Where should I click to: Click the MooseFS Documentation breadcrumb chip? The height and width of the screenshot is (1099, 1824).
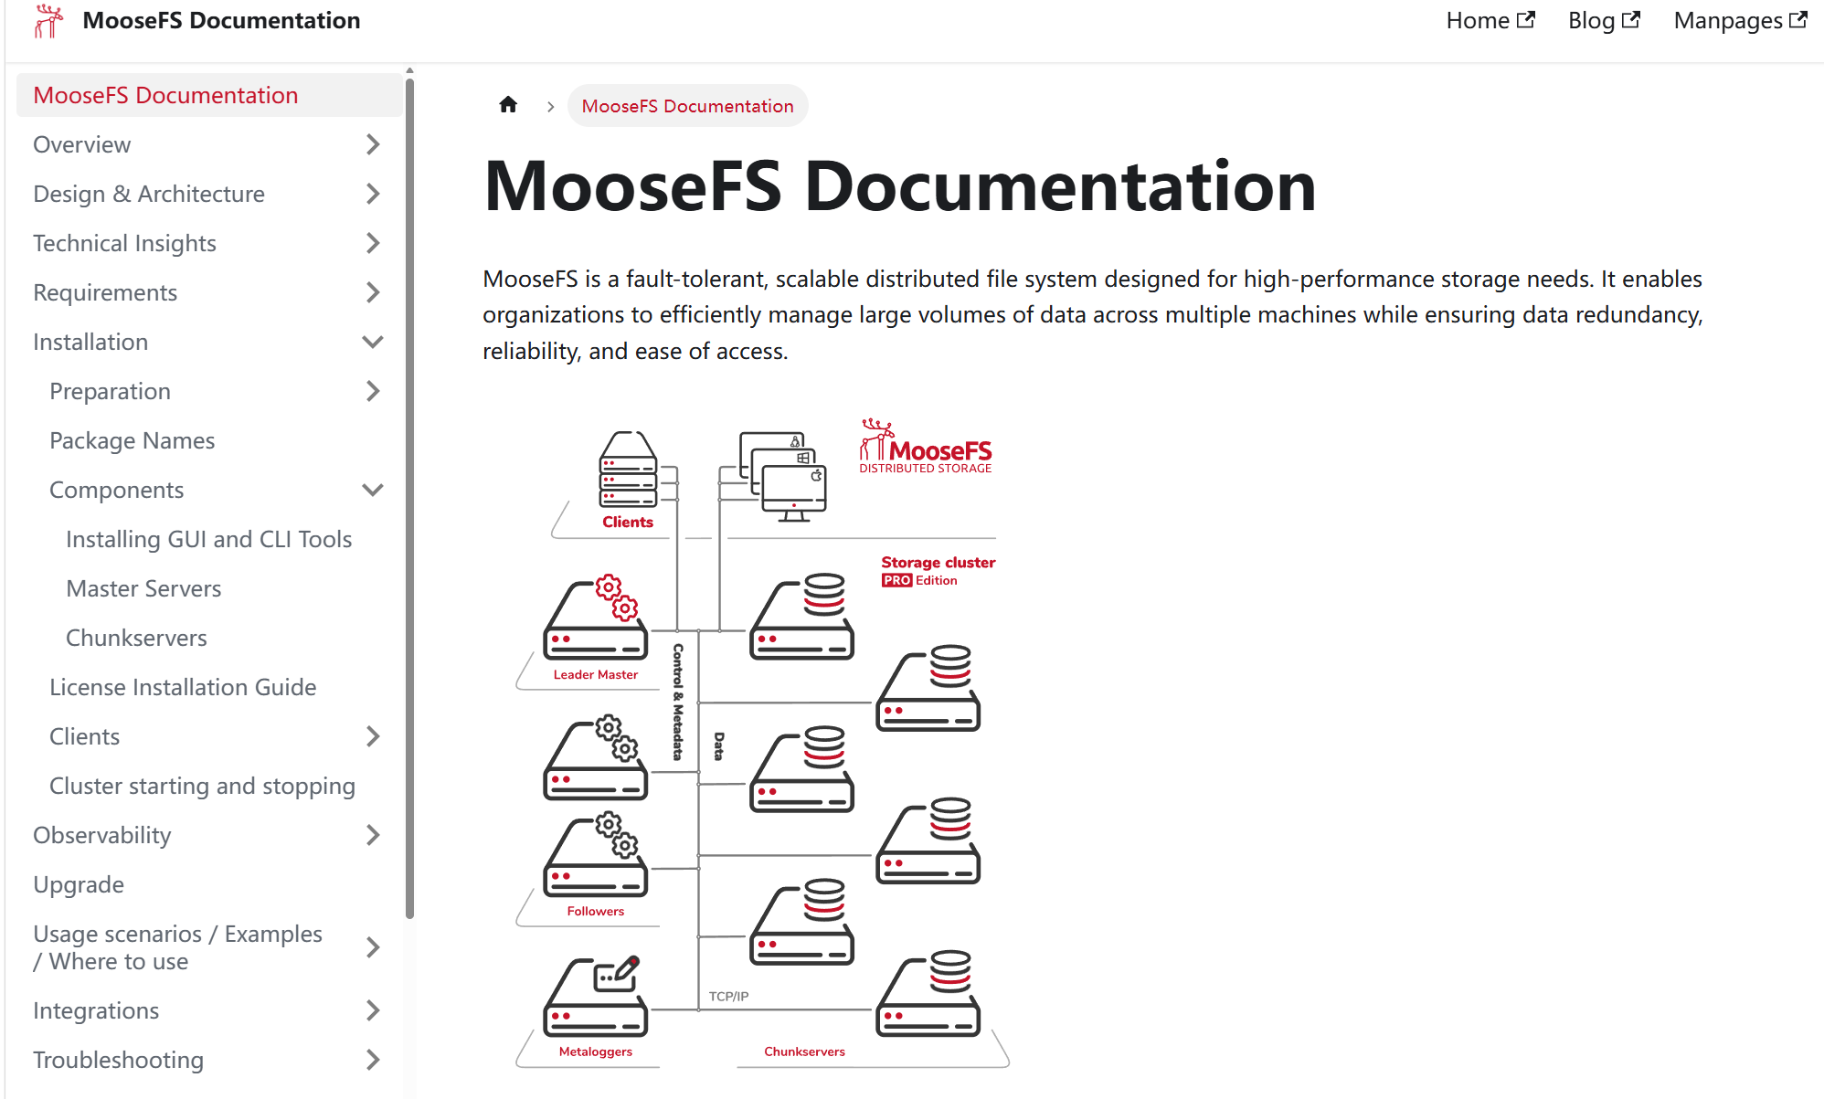[687, 106]
